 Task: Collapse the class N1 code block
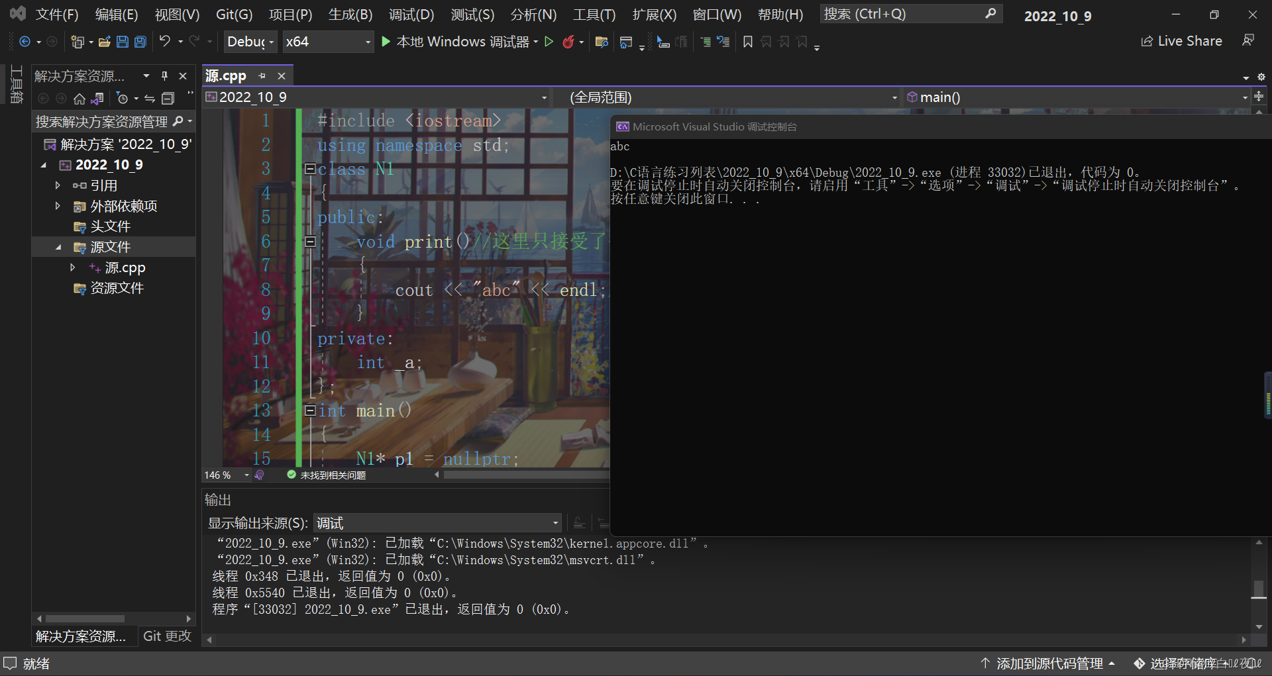pos(309,169)
